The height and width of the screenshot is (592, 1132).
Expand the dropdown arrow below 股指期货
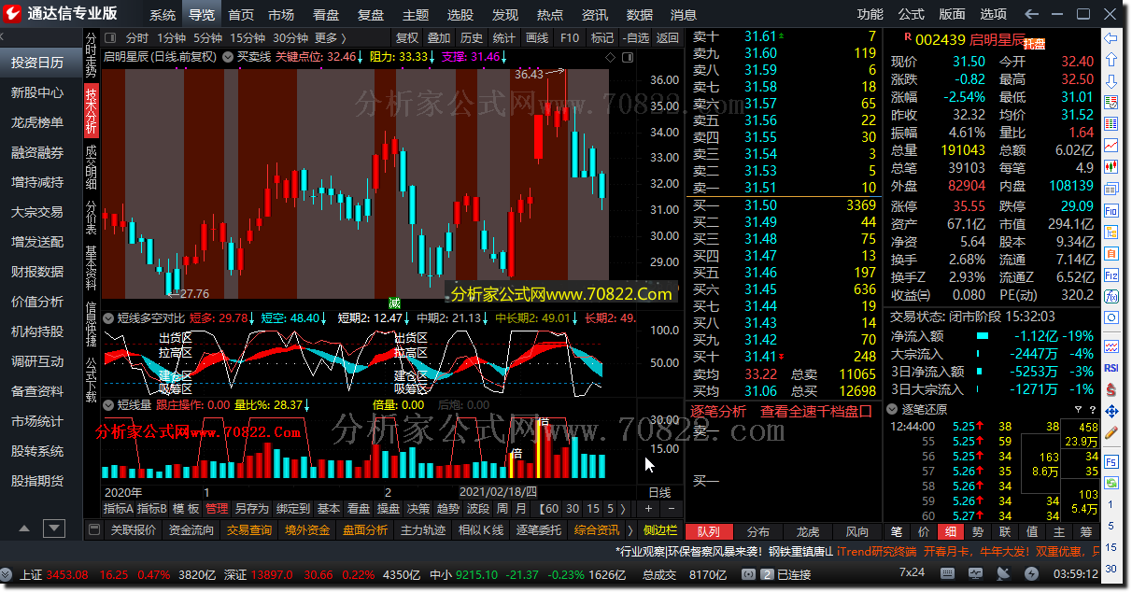pyautogui.click(x=53, y=529)
